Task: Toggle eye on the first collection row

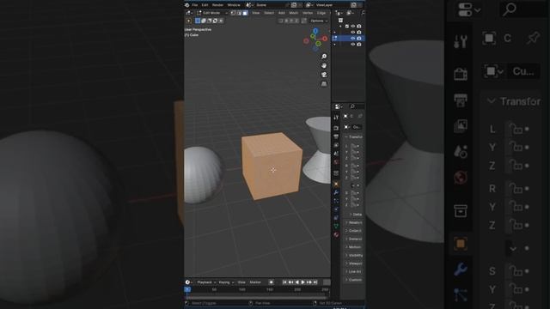Action: pos(353,27)
